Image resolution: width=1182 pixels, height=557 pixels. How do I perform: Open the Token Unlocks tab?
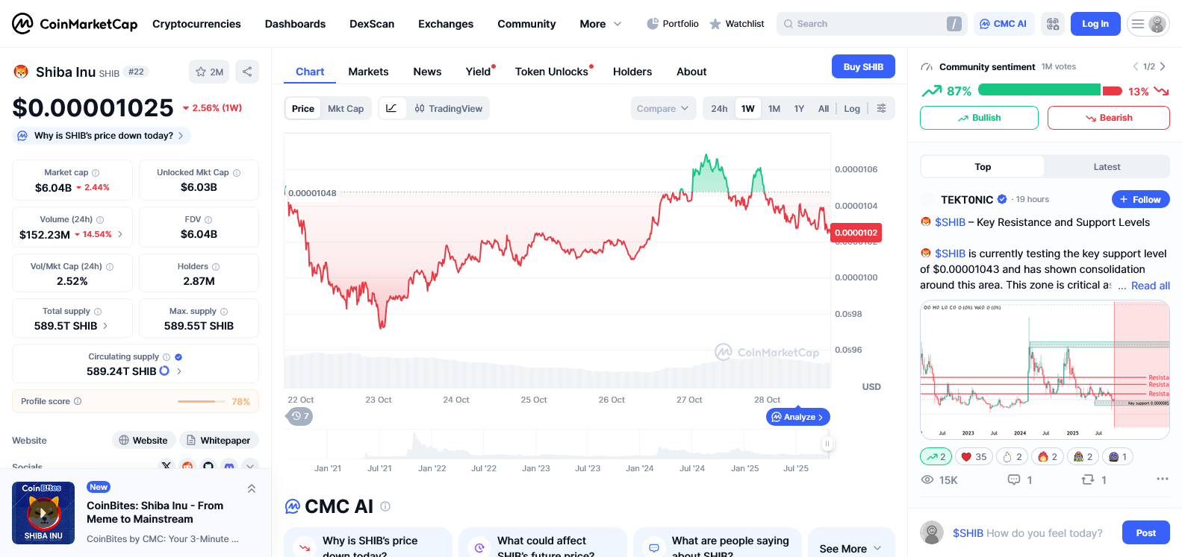coord(552,72)
